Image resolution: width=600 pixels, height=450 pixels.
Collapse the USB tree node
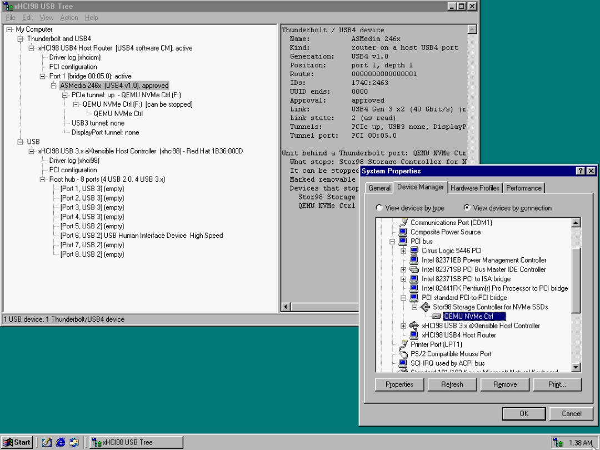[21, 142]
